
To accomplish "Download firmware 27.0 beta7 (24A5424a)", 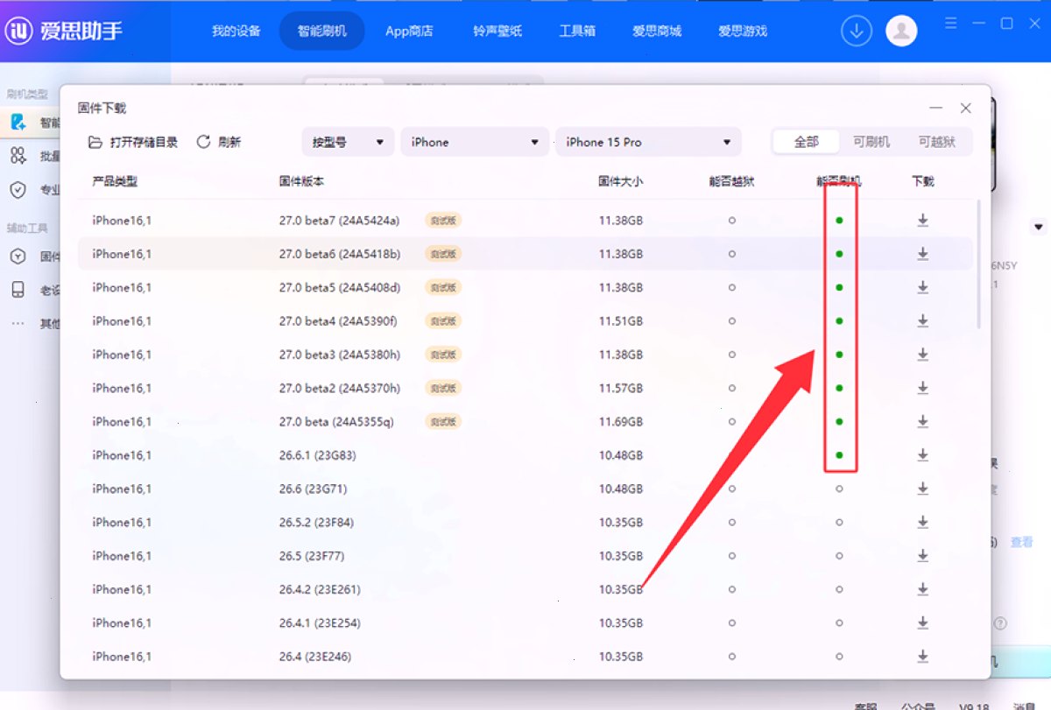I will click(922, 221).
